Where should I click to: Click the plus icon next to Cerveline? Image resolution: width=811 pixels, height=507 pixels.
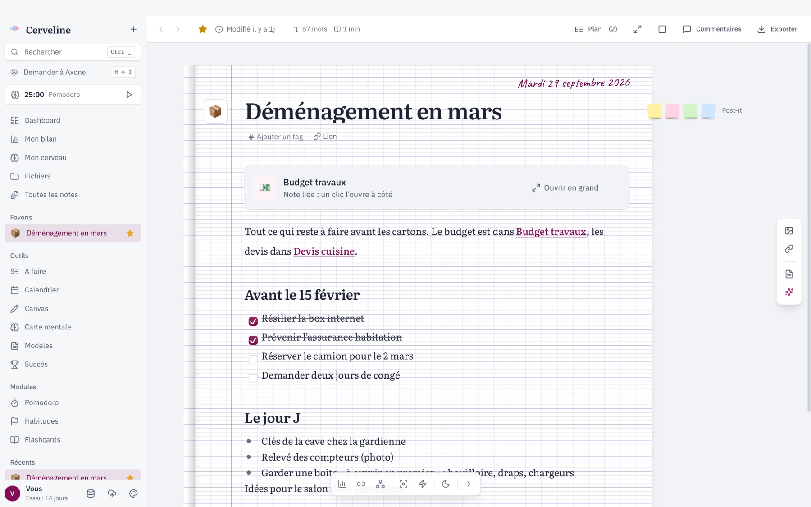[133, 29]
